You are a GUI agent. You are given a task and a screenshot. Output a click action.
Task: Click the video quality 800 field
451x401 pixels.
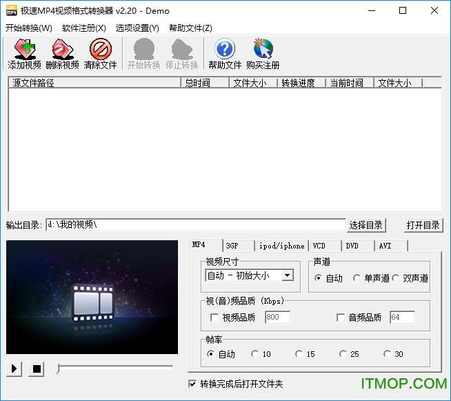coord(277,317)
